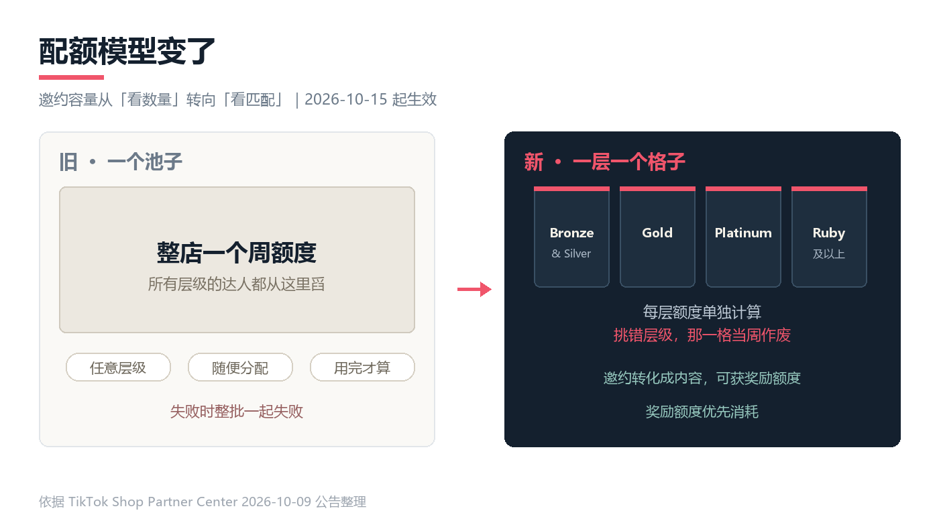Viewport: 939px width, 523px height.
Task: Select the Gold tier card
Action: (657, 237)
